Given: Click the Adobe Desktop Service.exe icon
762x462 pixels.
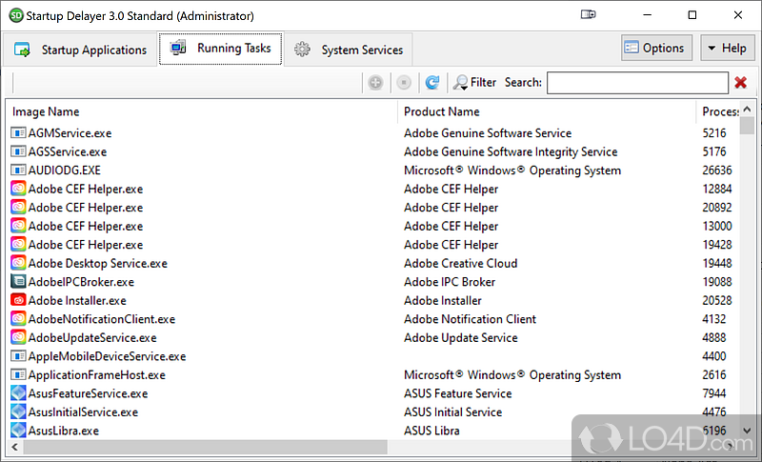Looking at the screenshot, I should click(18, 264).
